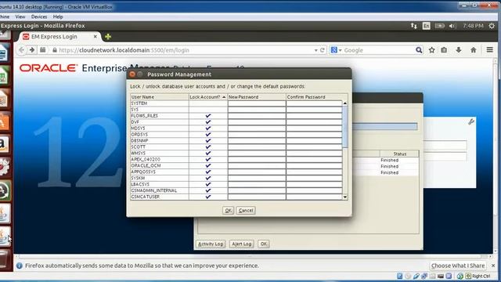Click the volume indicator in top panel
The width and height of the screenshot is (501, 282).
(x=452, y=26)
